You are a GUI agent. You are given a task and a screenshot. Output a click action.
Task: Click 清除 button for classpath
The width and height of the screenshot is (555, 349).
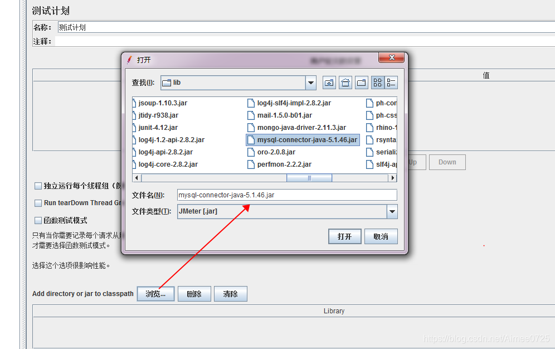231,294
